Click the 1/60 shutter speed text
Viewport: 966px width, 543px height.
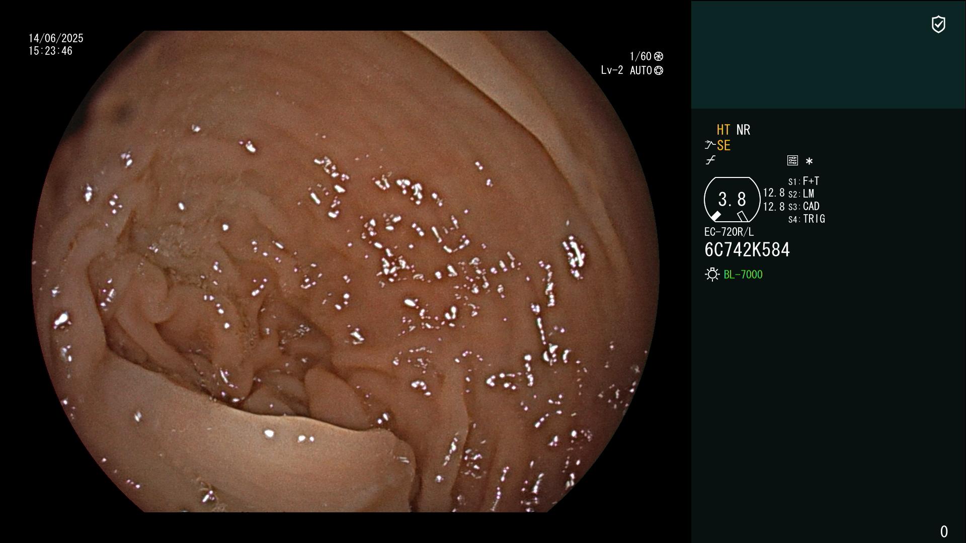640,56
